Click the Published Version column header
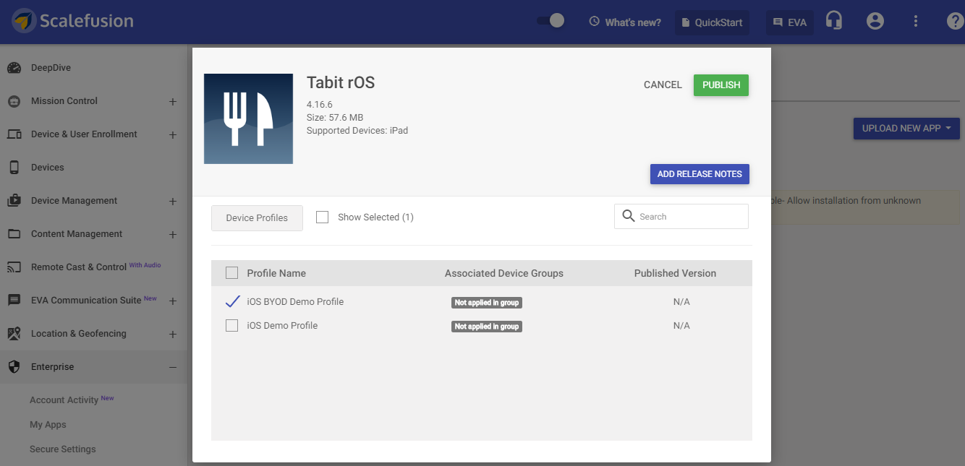965x466 pixels. pos(675,273)
